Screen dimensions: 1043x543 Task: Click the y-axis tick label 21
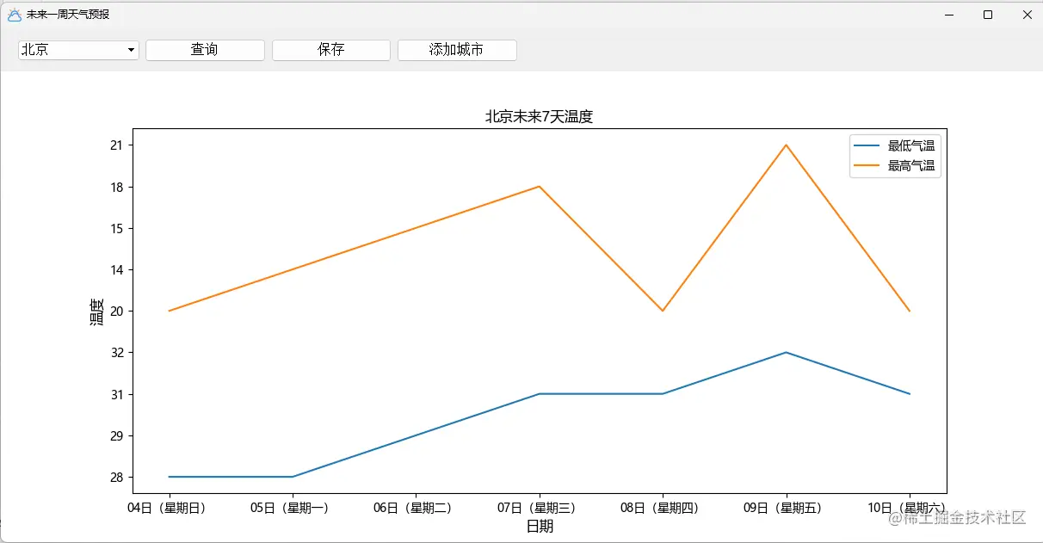click(117, 145)
